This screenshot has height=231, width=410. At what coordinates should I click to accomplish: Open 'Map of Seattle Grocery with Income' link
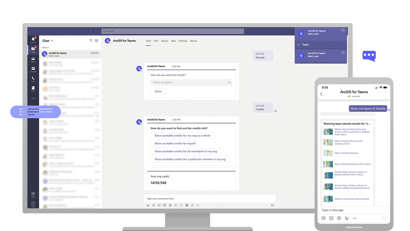(x=353, y=164)
